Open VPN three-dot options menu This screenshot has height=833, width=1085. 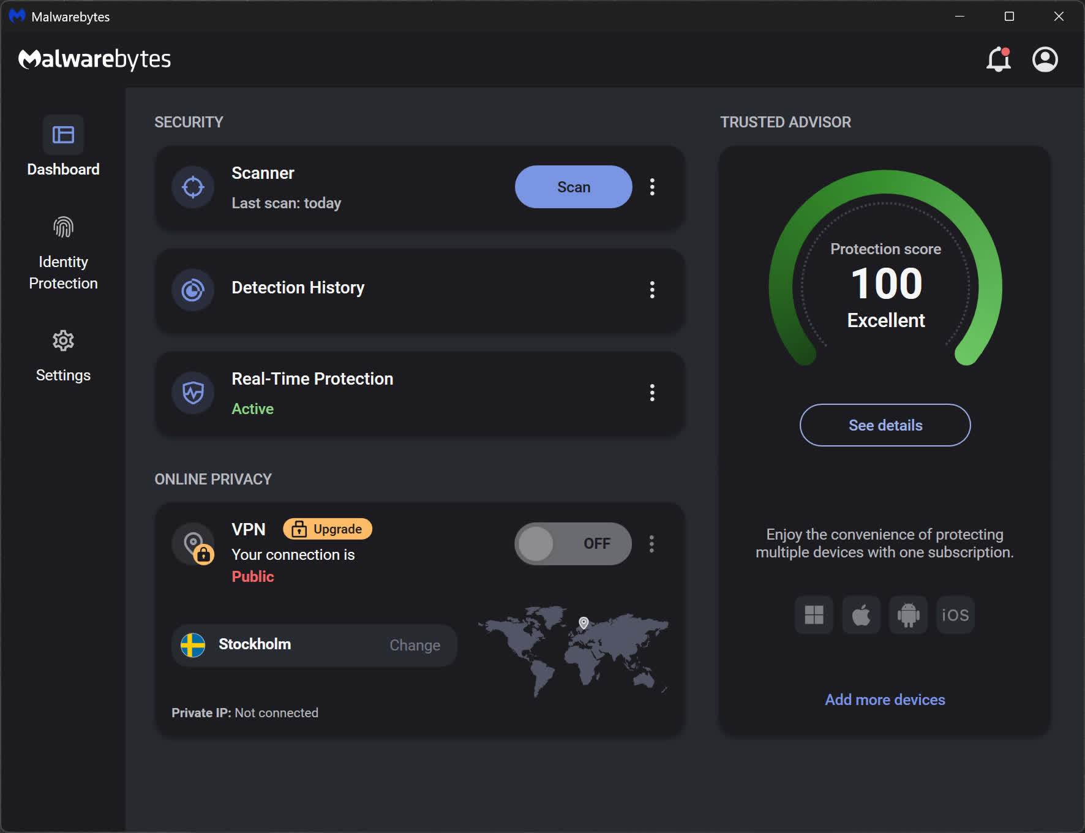pos(651,543)
